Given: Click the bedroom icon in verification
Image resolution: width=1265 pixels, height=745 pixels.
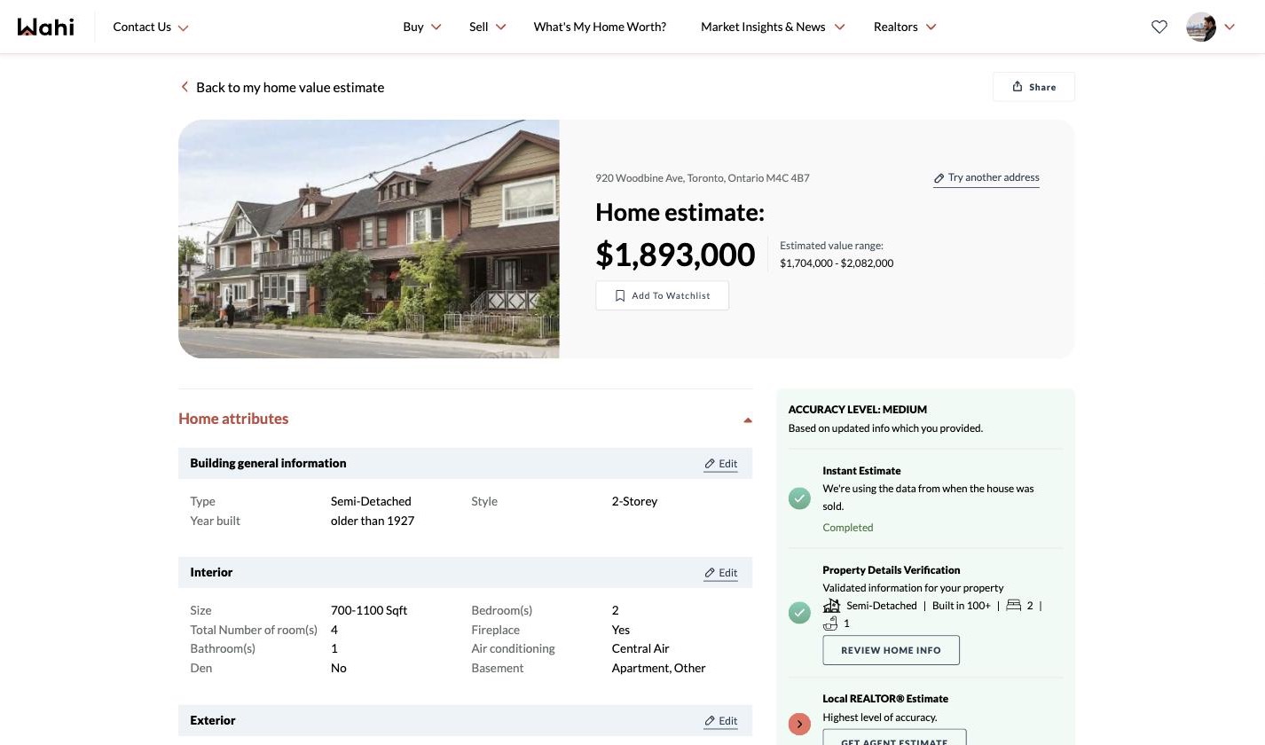Looking at the screenshot, I should pos(1013,606).
